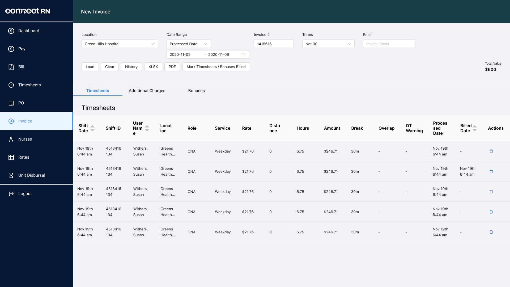Switch to the Bonuses tab
Viewport: 510px width, 287px height.
click(196, 91)
